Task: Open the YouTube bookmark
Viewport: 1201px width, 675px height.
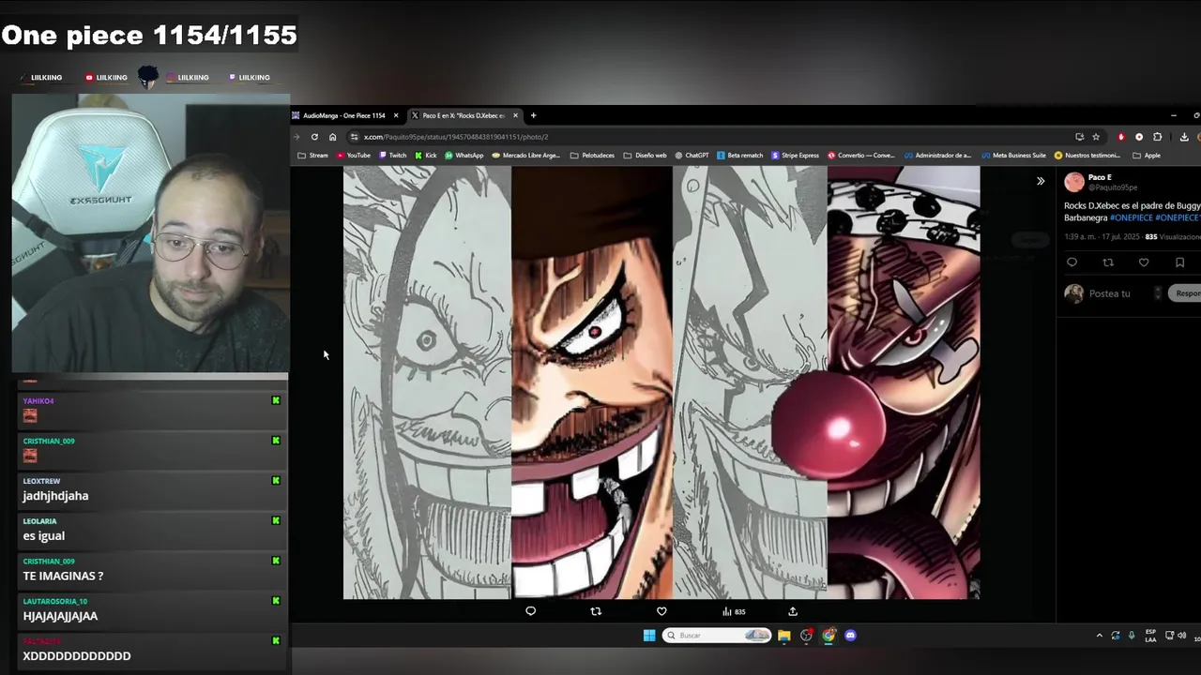Action: [353, 156]
